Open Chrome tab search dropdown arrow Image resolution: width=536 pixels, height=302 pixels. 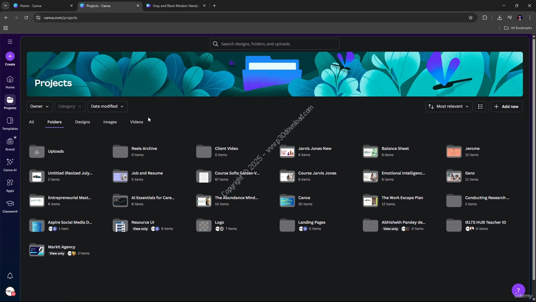(x=5, y=6)
